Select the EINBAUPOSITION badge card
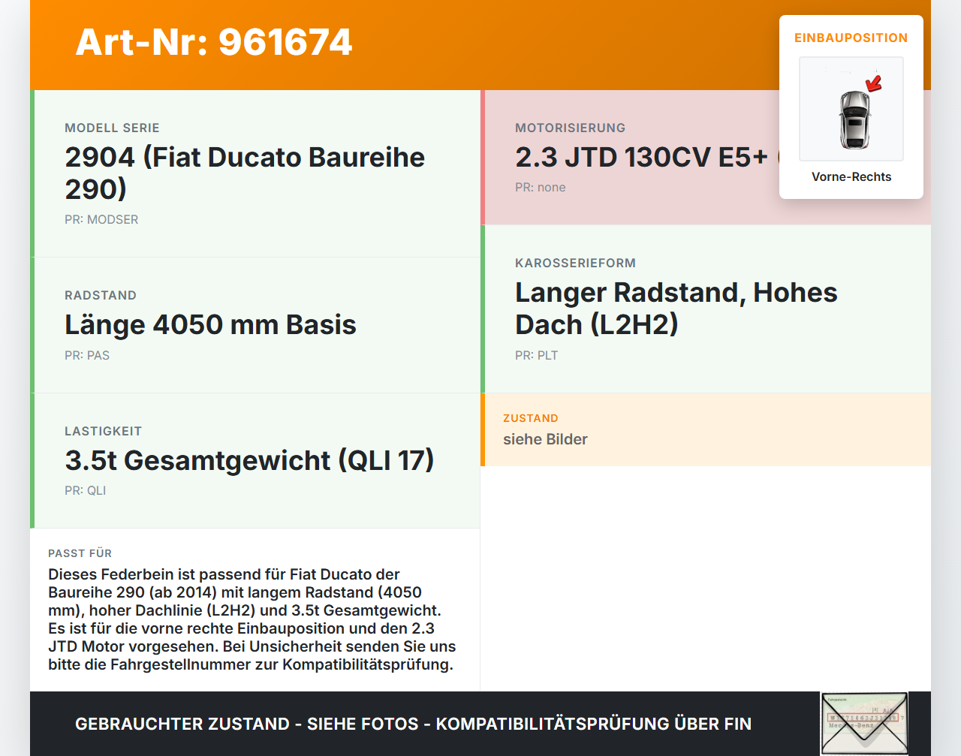The height and width of the screenshot is (756, 961). pos(851,105)
